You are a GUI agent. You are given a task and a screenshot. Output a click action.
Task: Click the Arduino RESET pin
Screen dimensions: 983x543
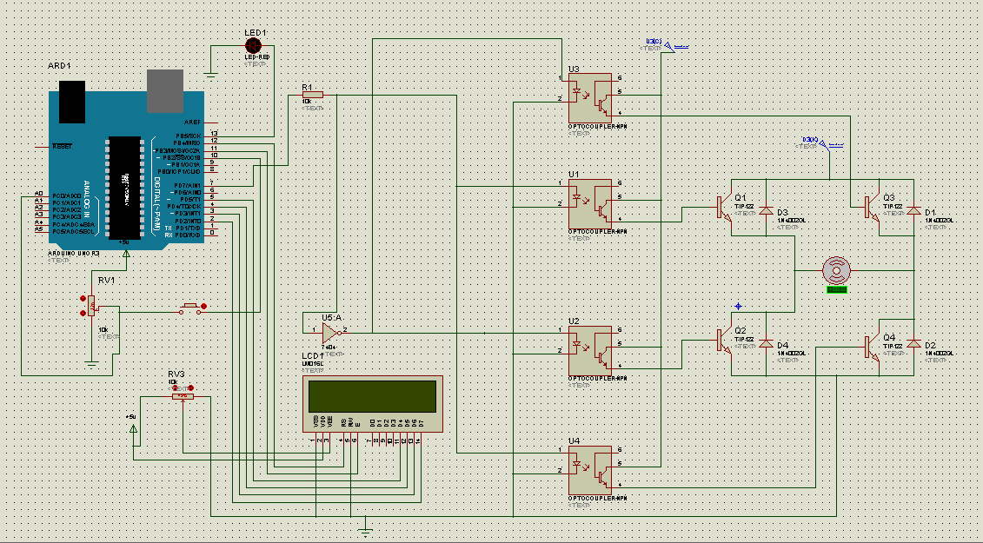pyautogui.click(x=42, y=147)
